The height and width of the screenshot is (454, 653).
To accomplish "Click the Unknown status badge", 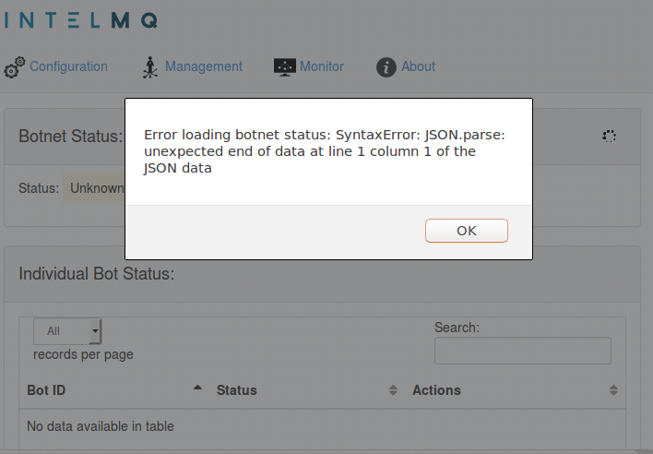I will (96, 188).
